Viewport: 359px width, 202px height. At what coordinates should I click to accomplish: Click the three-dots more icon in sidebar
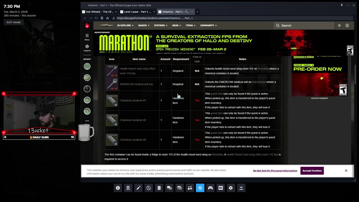87,121
